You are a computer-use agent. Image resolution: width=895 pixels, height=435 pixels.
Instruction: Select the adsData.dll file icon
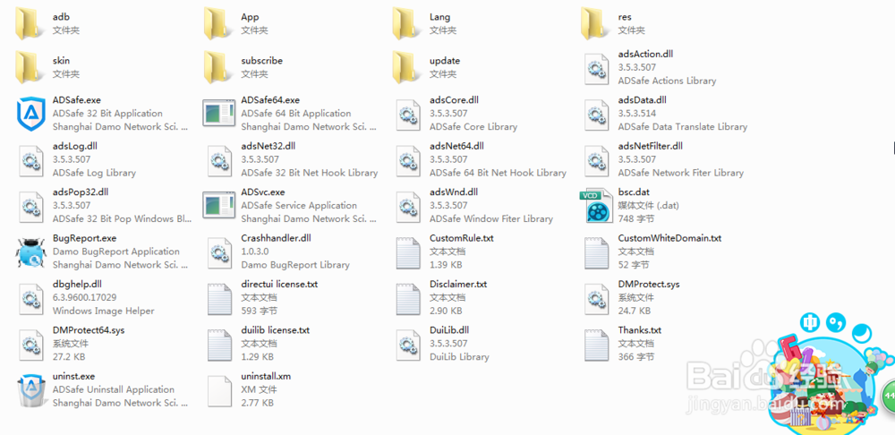point(596,115)
